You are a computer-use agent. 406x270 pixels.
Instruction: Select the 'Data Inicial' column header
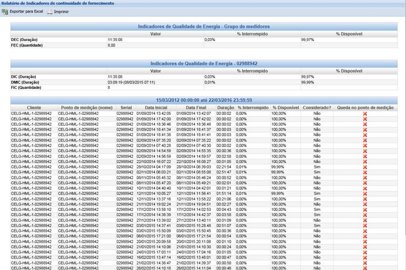(156, 108)
